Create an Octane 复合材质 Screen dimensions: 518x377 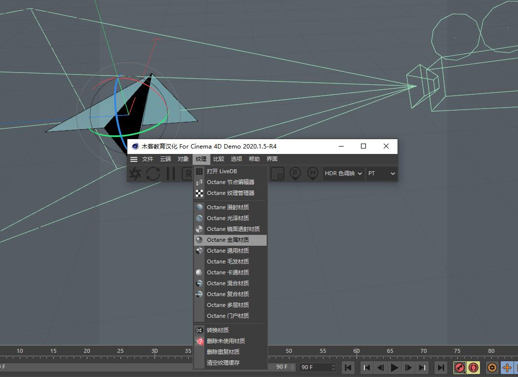point(231,295)
